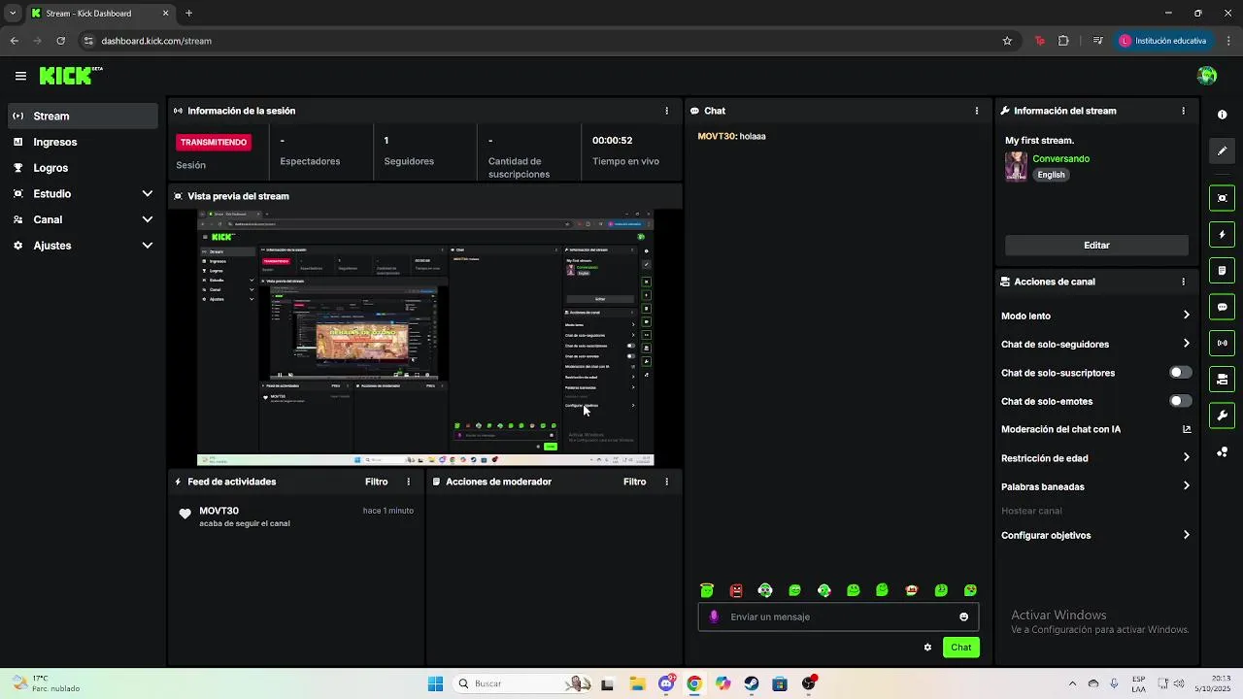Open Steam from the taskbar
Viewport: 1243px width, 699px height.
coord(752,683)
